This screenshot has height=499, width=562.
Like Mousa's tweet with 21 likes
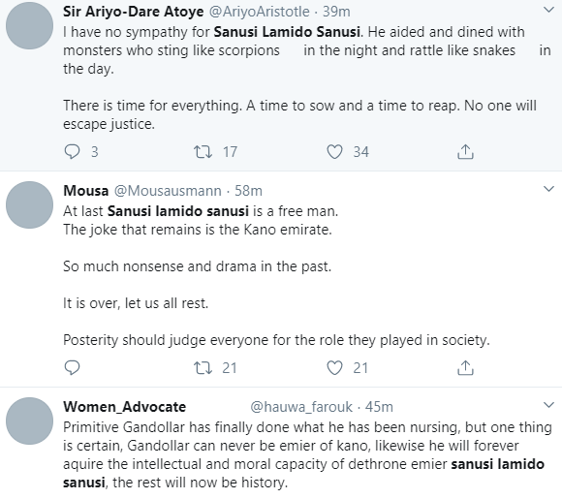point(334,368)
